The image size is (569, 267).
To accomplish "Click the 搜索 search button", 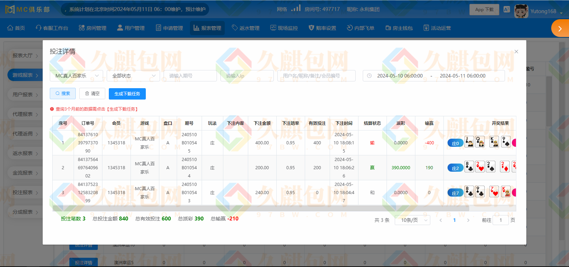I will pyautogui.click(x=63, y=94).
